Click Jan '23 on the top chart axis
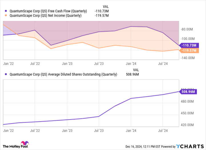206x150 pixels. click(x=67, y=64)
